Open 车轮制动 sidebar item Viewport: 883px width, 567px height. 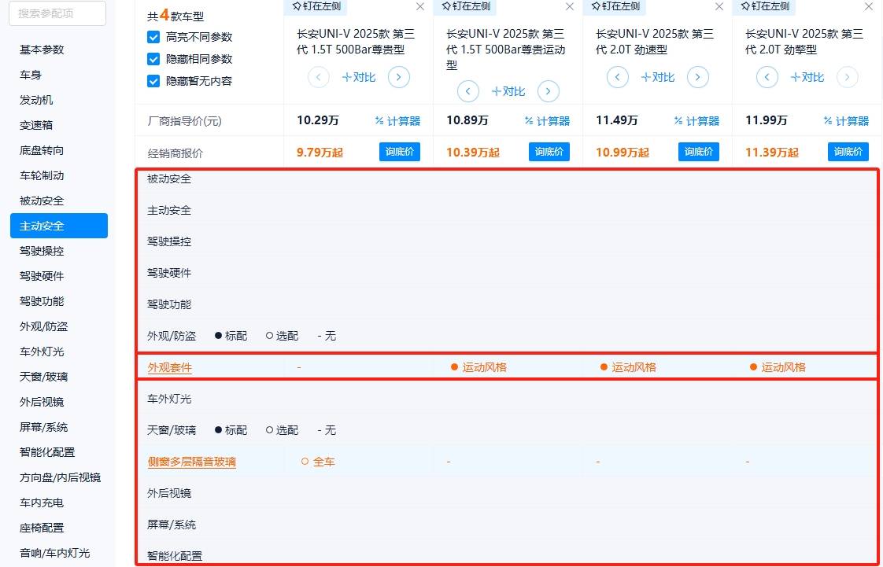pos(42,175)
